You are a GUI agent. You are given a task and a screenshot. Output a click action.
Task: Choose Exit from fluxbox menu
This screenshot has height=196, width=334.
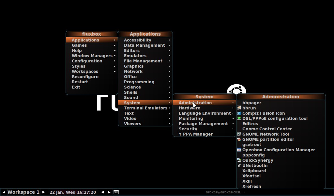92,87
